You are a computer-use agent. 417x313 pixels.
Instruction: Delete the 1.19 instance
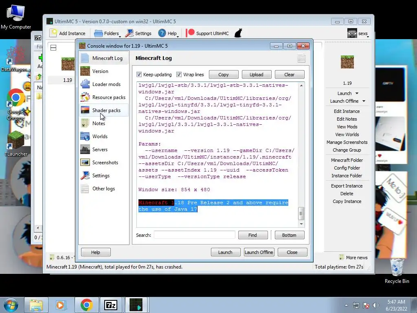pyautogui.click(x=347, y=194)
